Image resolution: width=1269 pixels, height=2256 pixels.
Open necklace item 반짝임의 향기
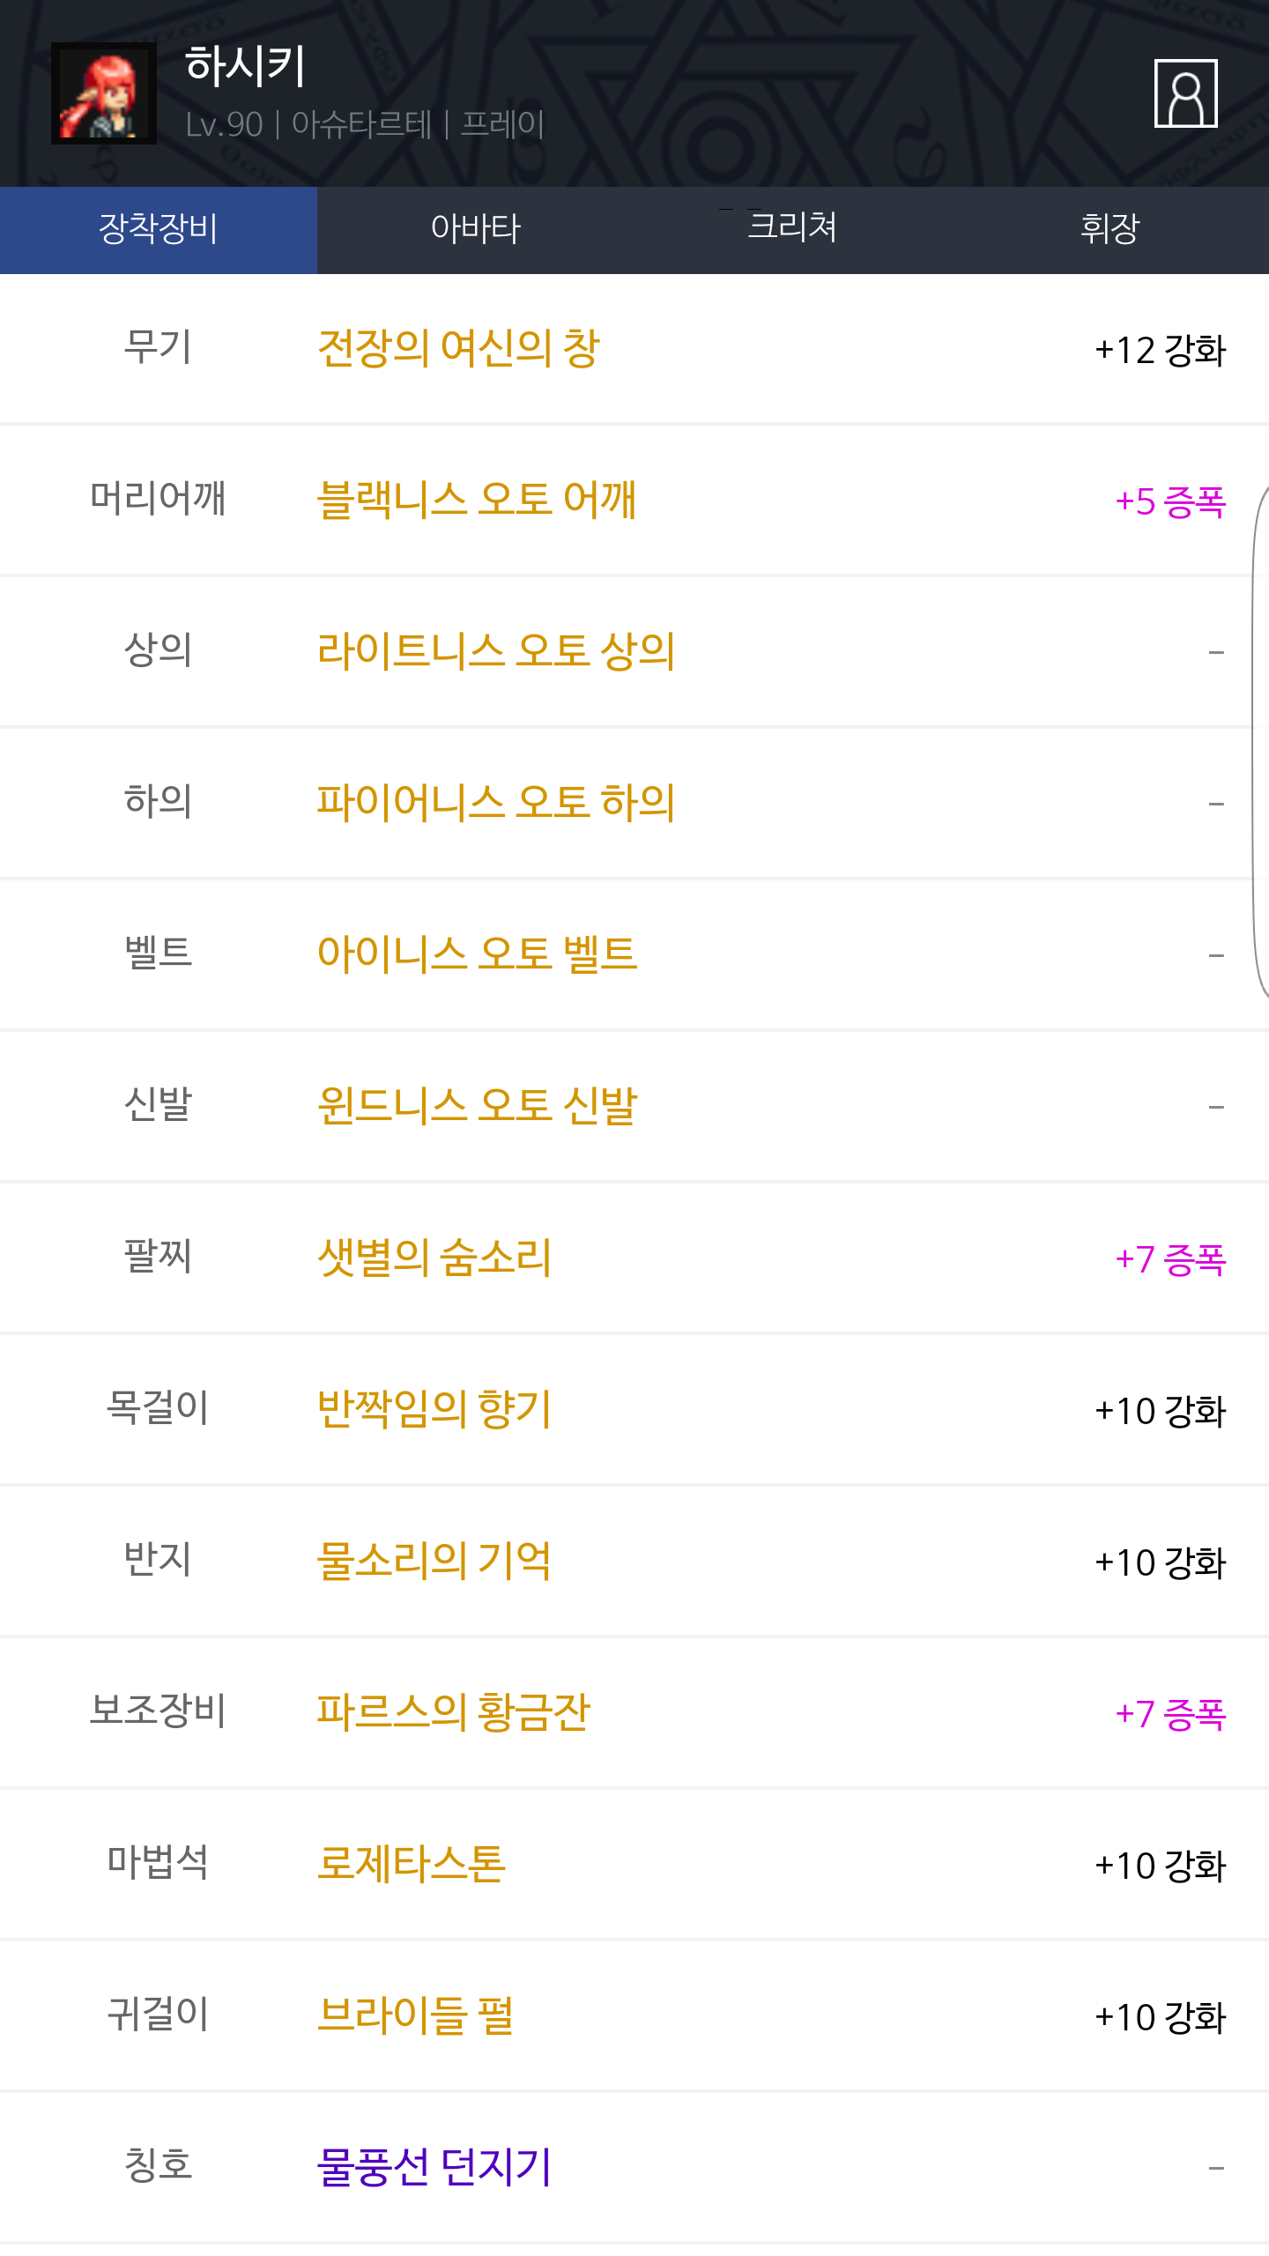pyautogui.click(x=434, y=1410)
